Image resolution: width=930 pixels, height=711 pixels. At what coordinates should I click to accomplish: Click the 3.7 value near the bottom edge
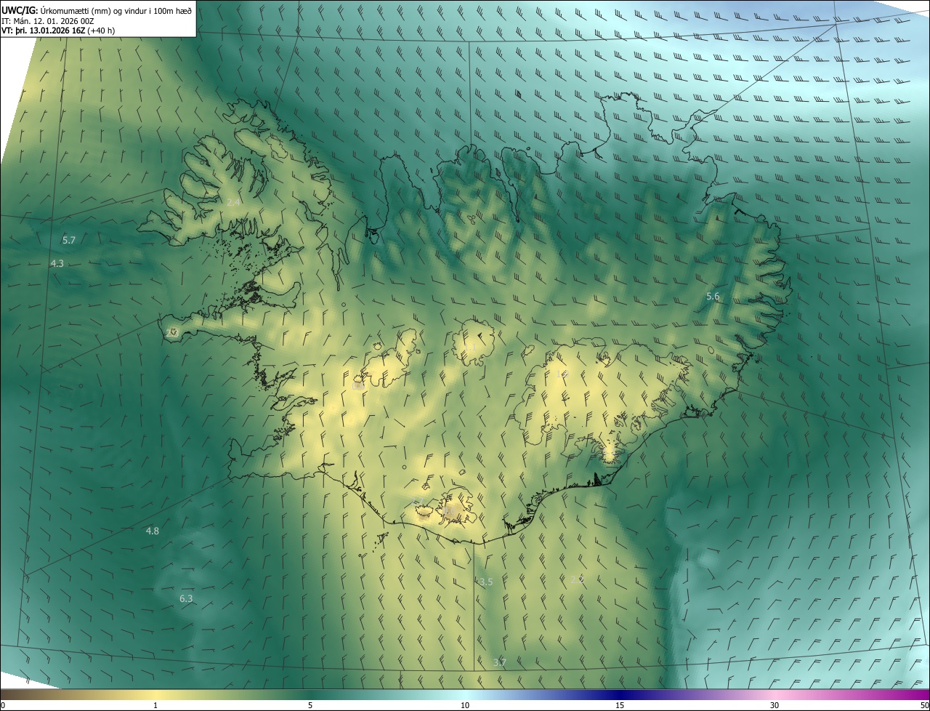499,662
